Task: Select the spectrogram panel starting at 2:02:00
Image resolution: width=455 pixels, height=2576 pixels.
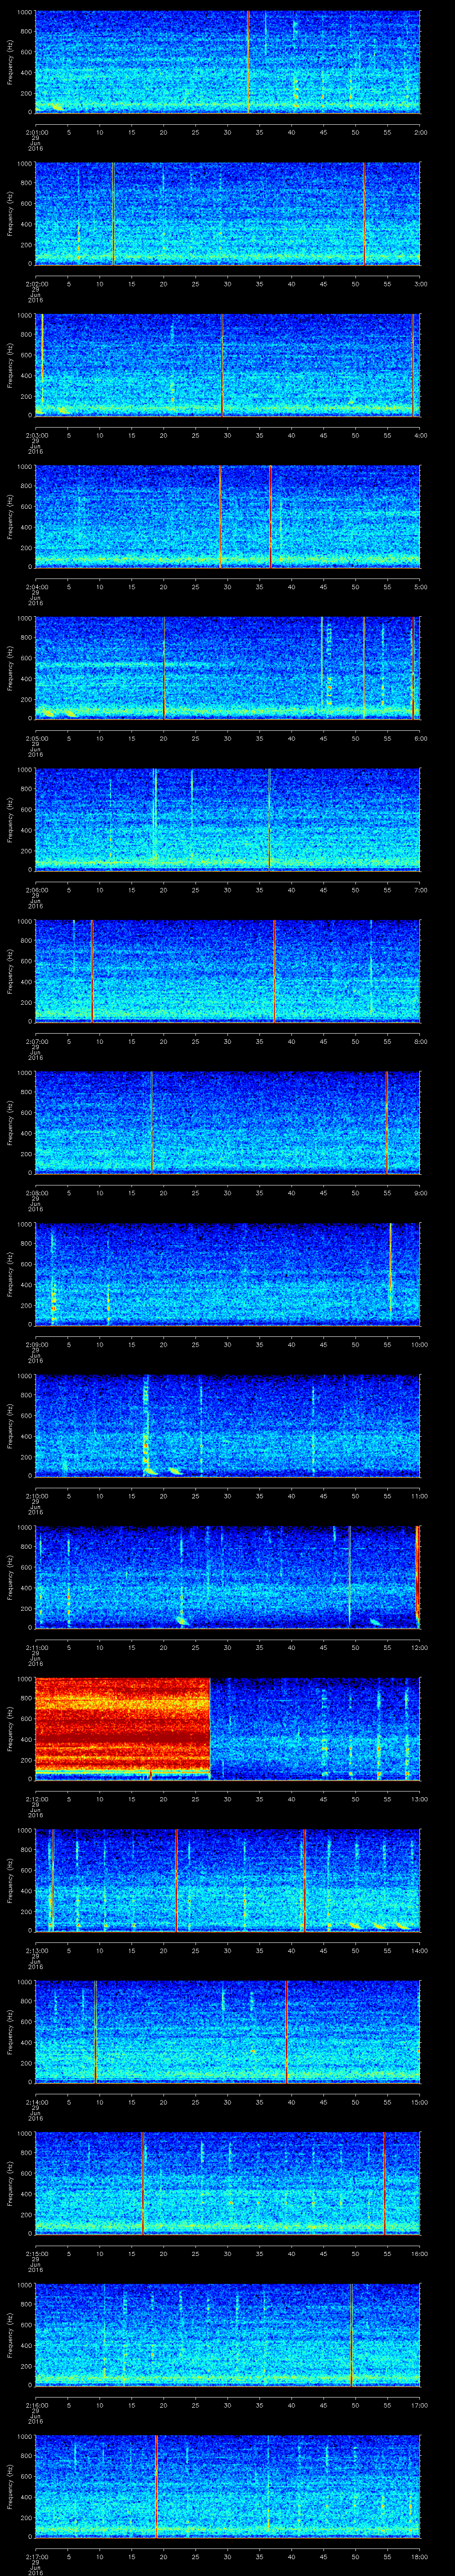Action: pyautogui.click(x=227, y=213)
